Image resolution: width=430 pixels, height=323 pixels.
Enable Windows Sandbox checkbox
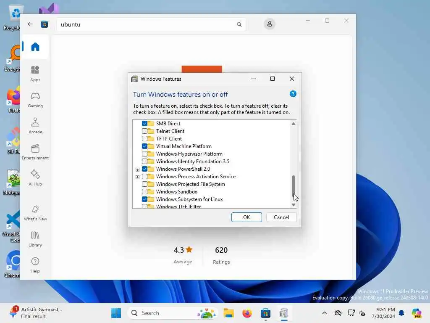click(144, 191)
